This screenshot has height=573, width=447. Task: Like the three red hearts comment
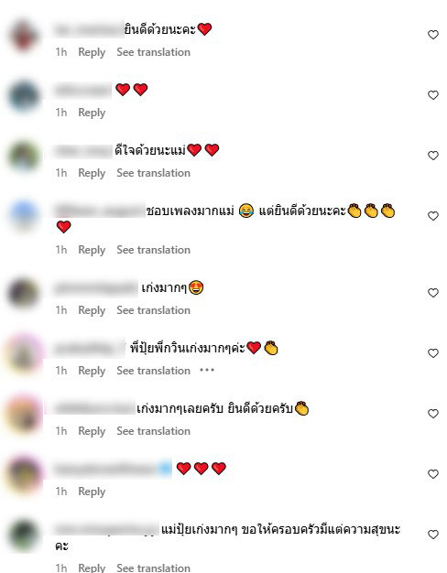pos(433,474)
